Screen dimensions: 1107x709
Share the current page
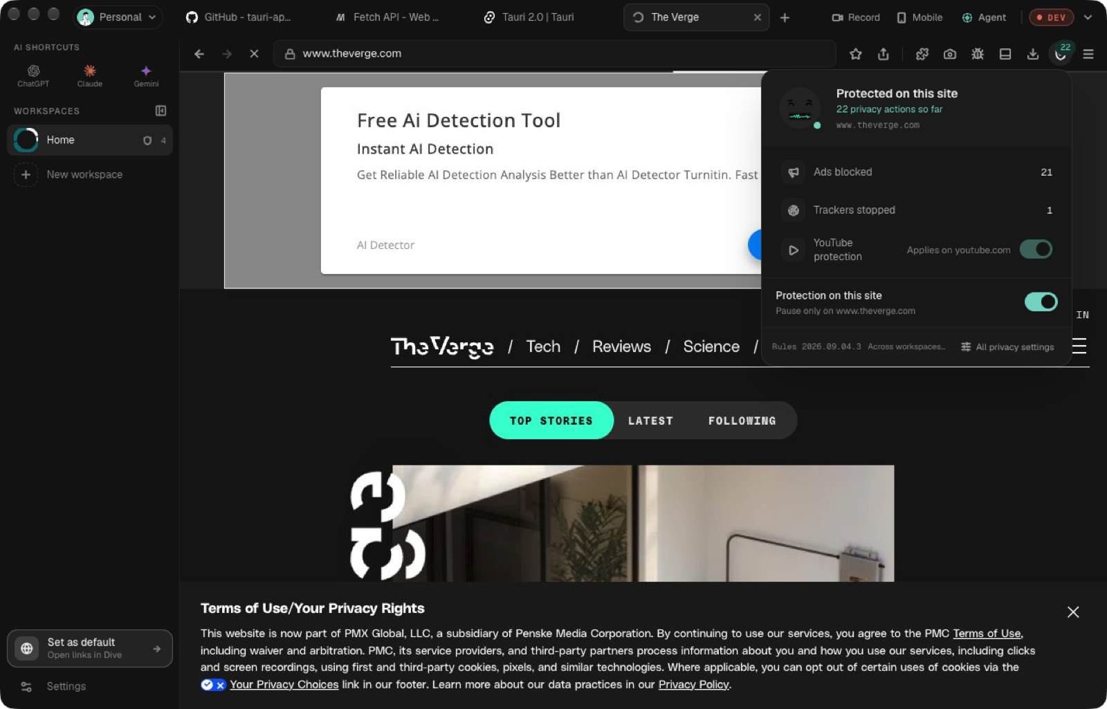tap(884, 54)
